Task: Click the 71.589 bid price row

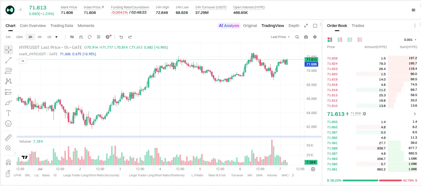Action: (x=372, y=148)
